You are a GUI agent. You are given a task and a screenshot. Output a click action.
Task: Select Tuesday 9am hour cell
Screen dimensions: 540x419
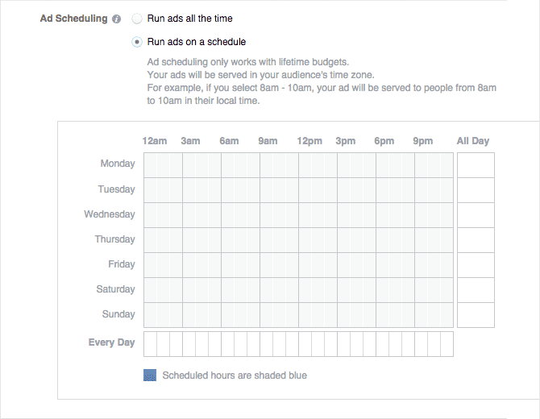(x=266, y=190)
